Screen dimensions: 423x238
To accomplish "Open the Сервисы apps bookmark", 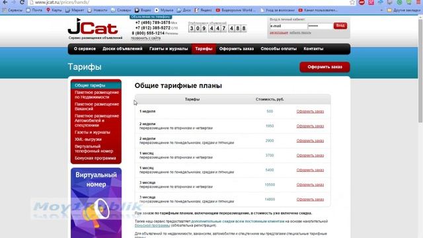I will [13, 11].
